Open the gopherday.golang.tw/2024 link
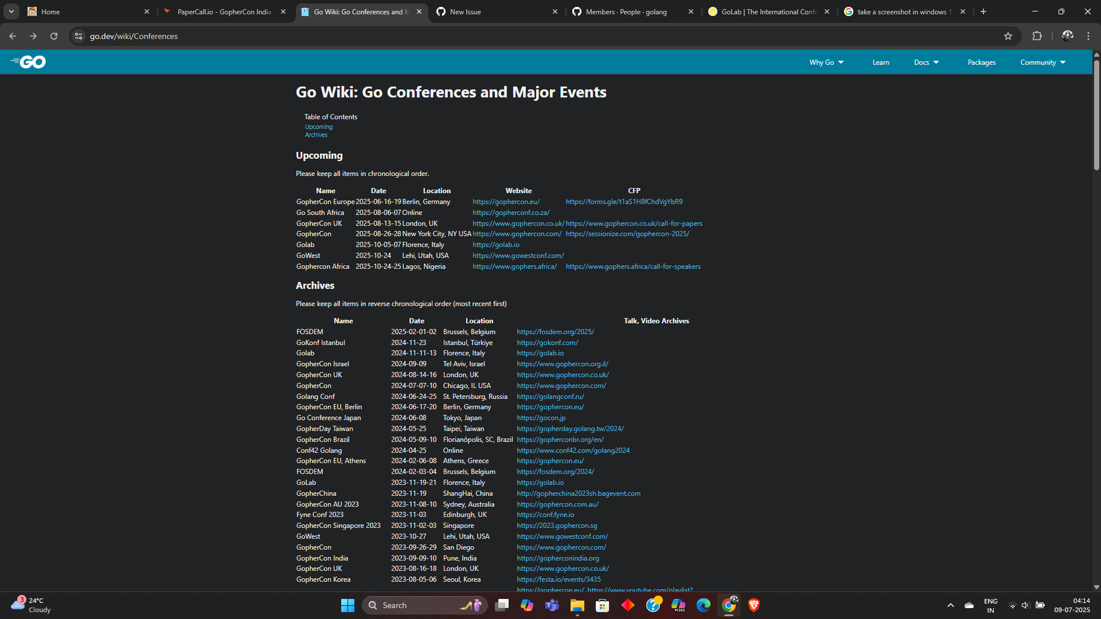Image resolution: width=1101 pixels, height=619 pixels. point(570,429)
